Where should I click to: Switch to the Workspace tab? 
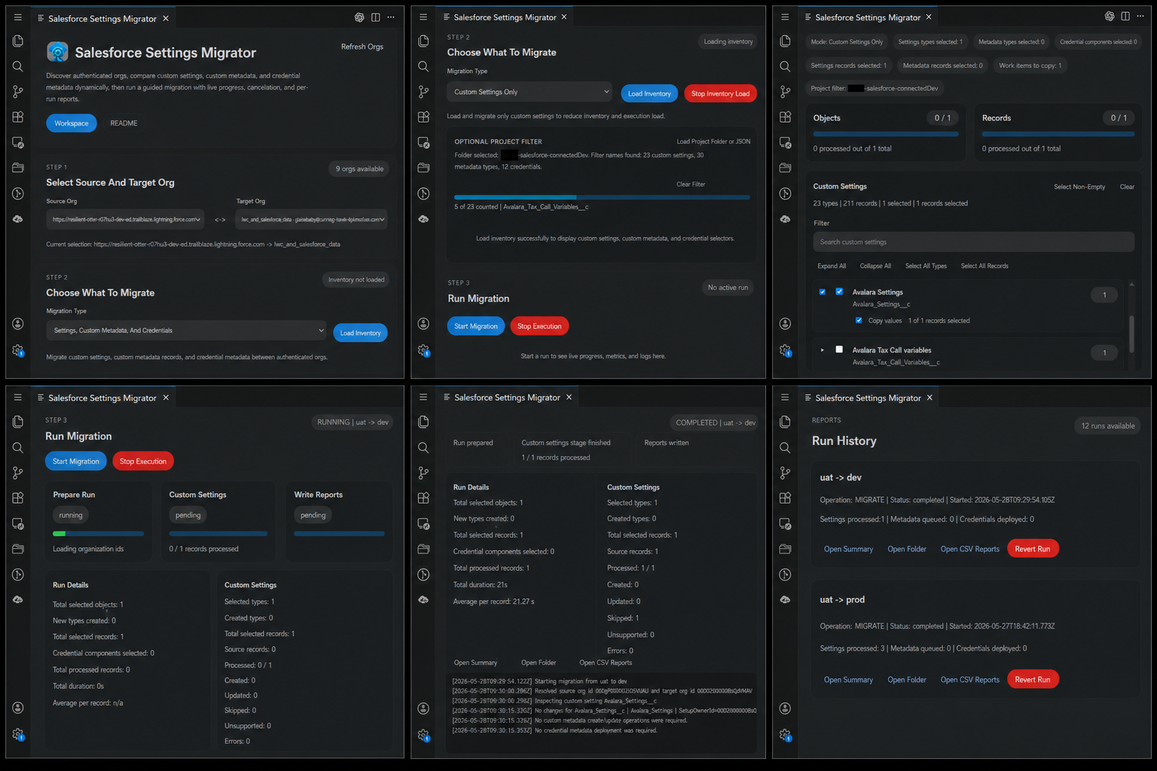72,123
